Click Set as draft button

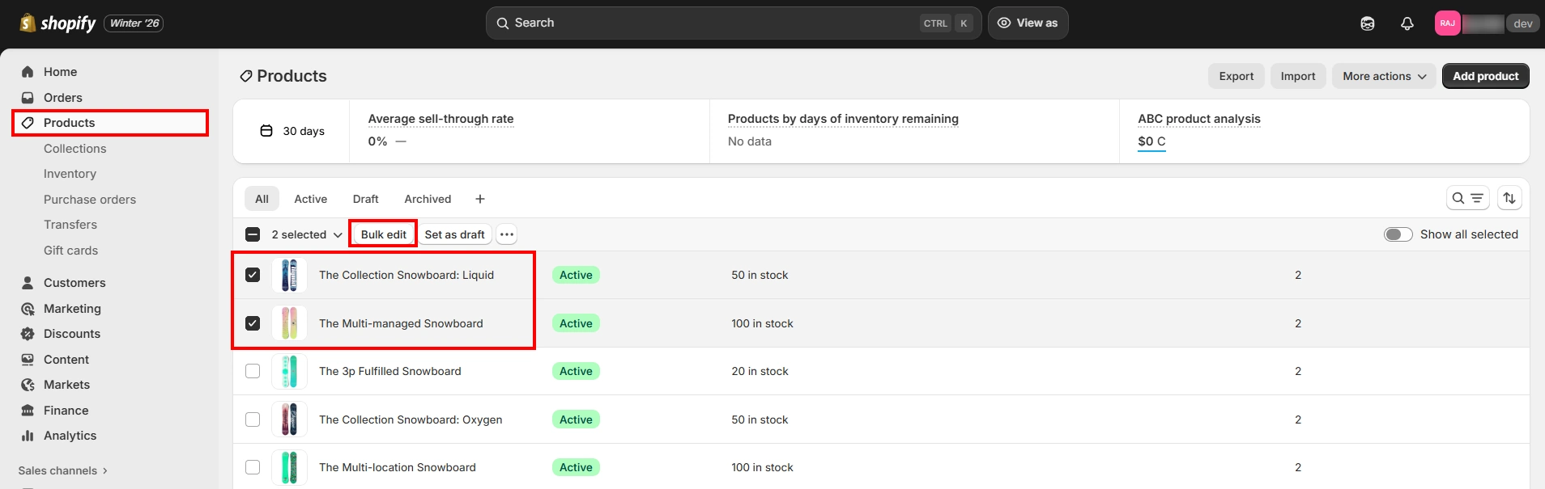pyautogui.click(x=455, y=234)
